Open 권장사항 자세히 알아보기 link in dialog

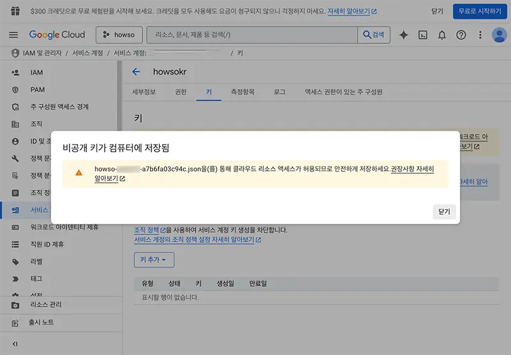pos(412,169)
